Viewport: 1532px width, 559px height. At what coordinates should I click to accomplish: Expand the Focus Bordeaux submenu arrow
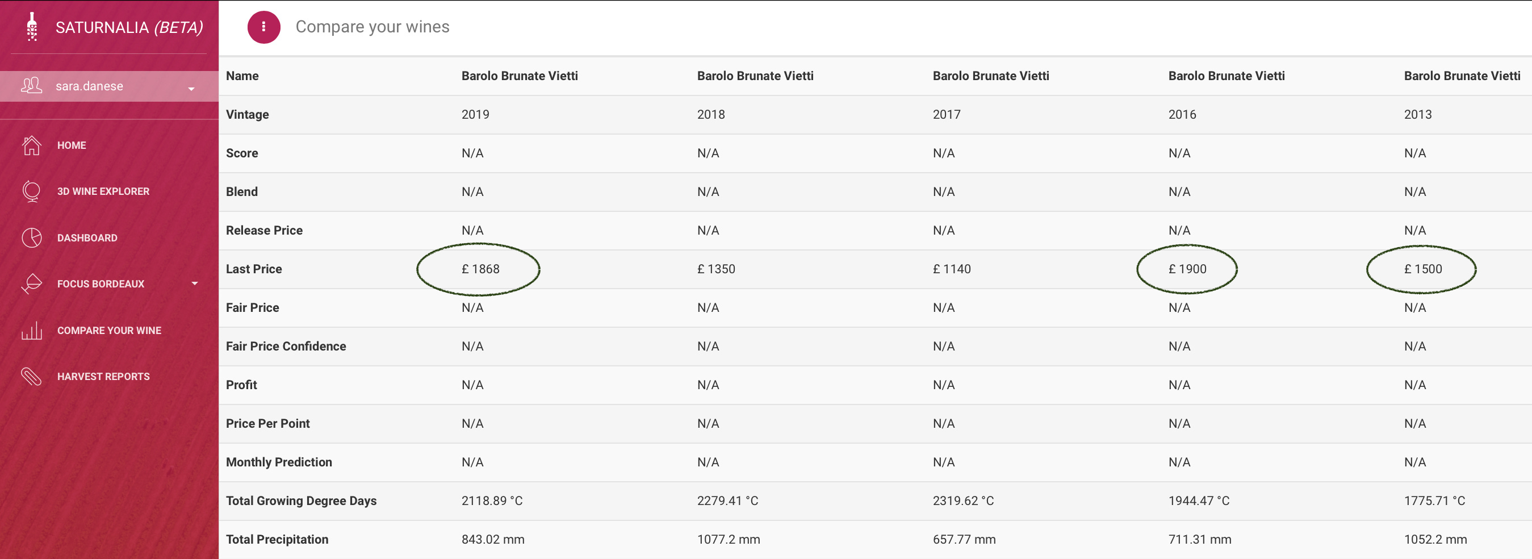click(x=194, y=283)
